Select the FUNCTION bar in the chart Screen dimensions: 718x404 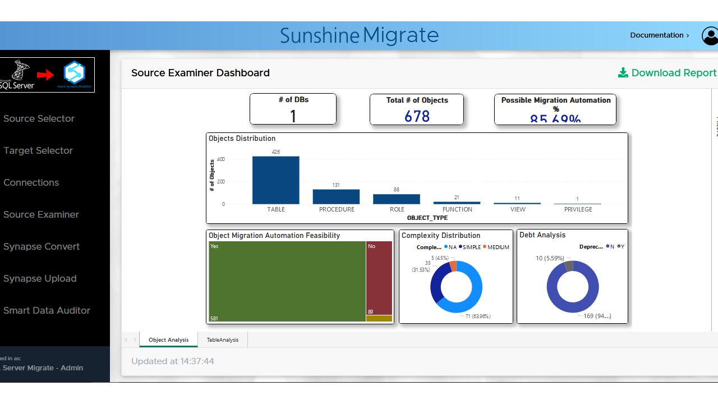click(457, 203)
